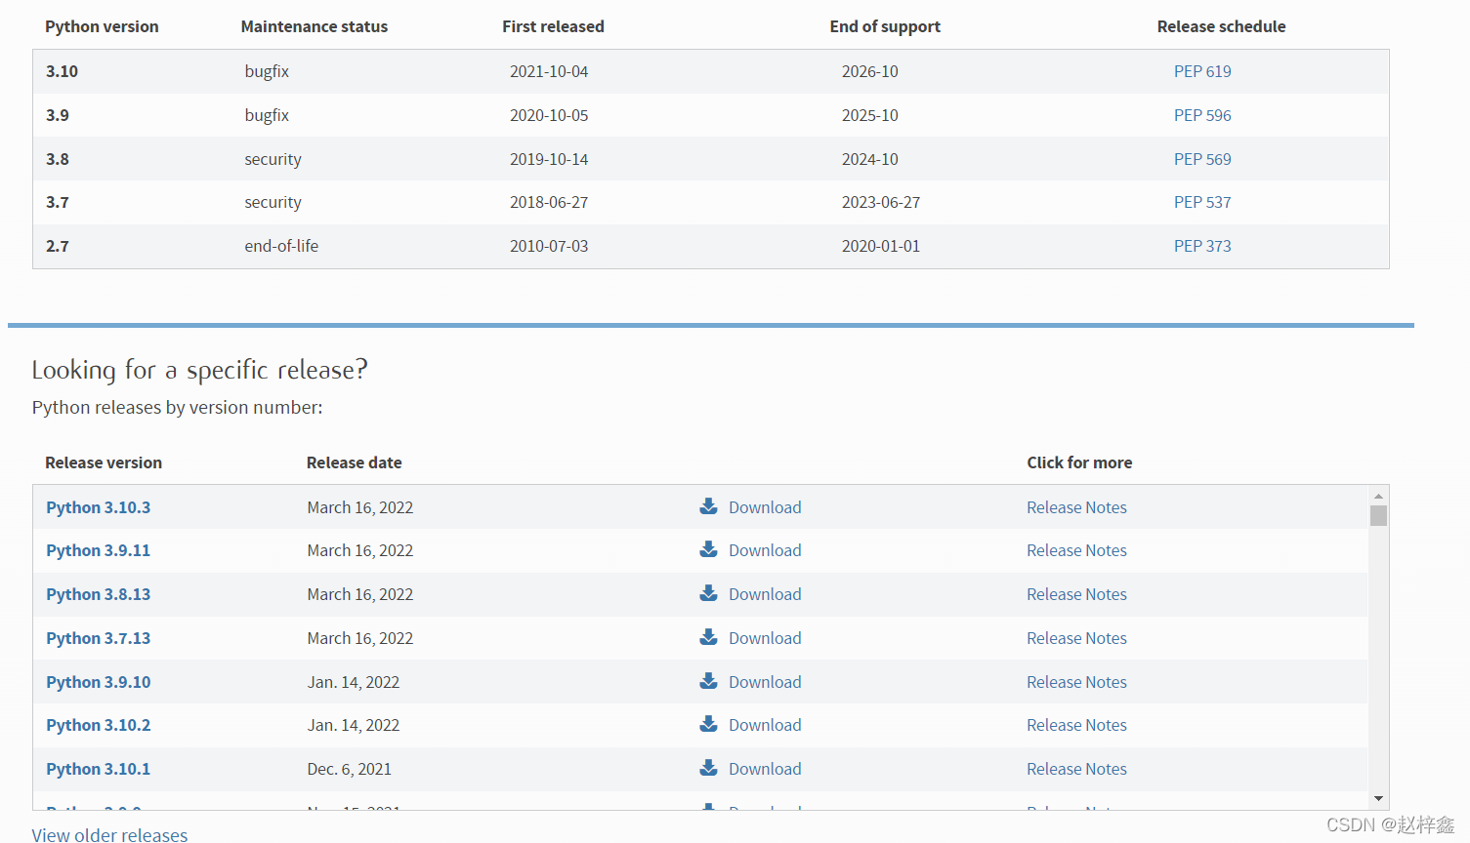The width and height of the screenshot is (1470, 843).
Task: Click the Maintenance status column header
Action: point(315,26)
